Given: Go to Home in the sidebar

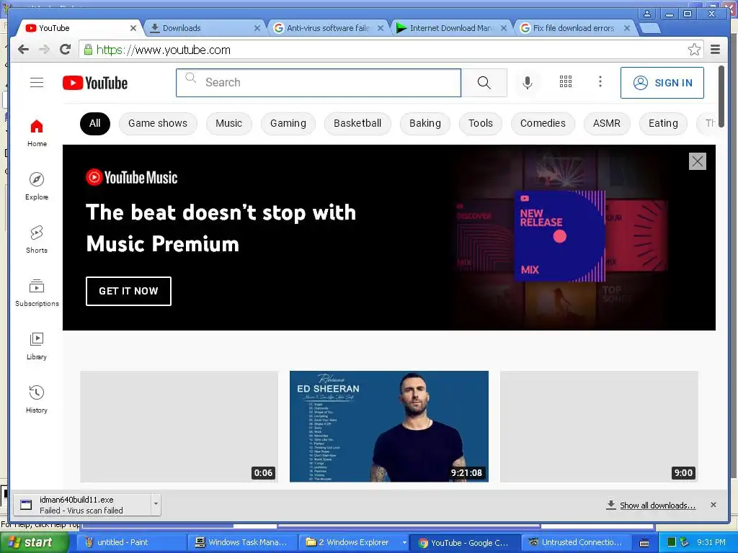Looking at the screenshot, I should [37, 133].
